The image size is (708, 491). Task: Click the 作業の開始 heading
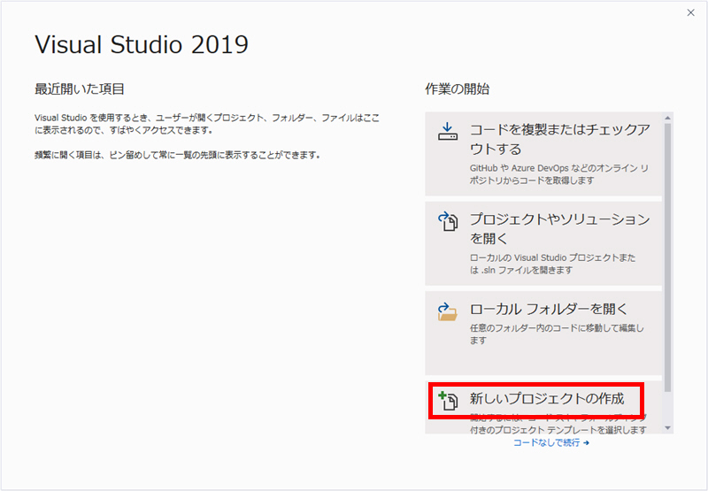pyautogui.click(x=457, y=88)
